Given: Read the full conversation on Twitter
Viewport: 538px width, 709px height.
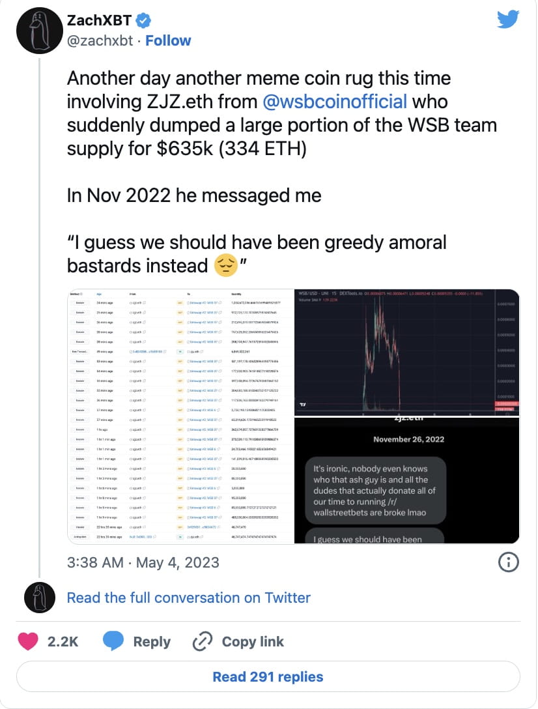Looking at the screenshot, I should 188,597.
